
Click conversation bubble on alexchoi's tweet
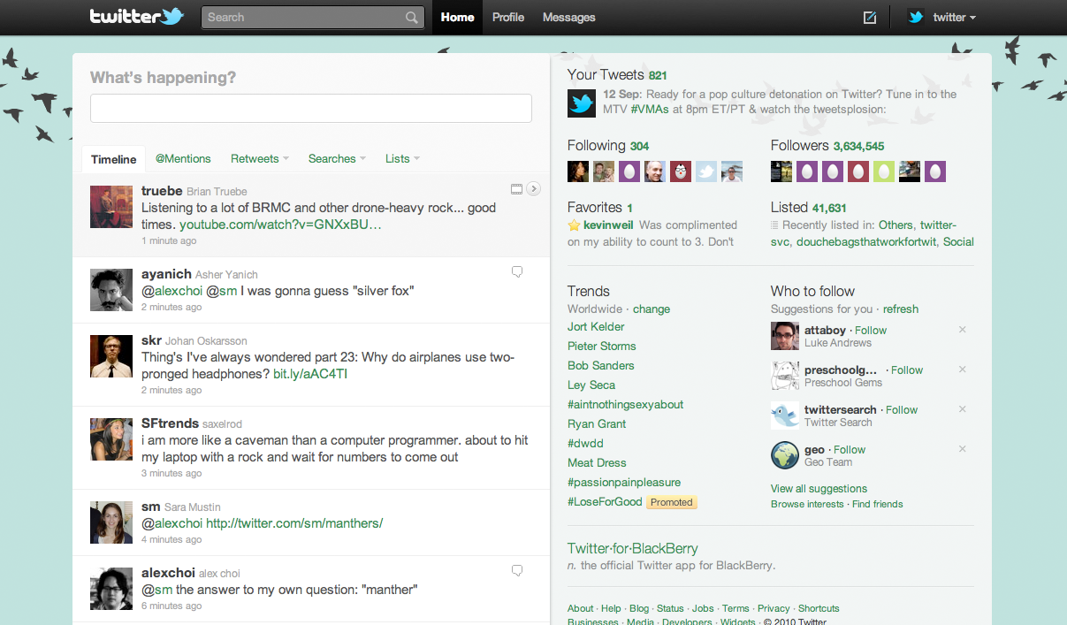[518, 570]
